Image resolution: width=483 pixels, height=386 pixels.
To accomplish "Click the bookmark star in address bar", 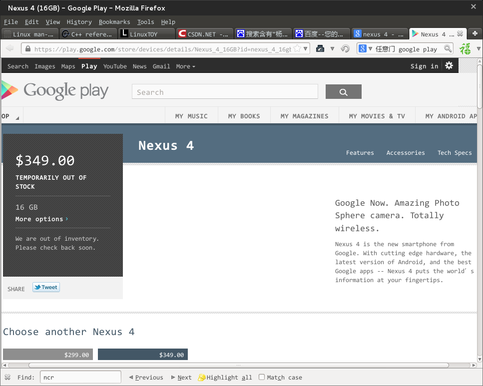I will point(297,48).
